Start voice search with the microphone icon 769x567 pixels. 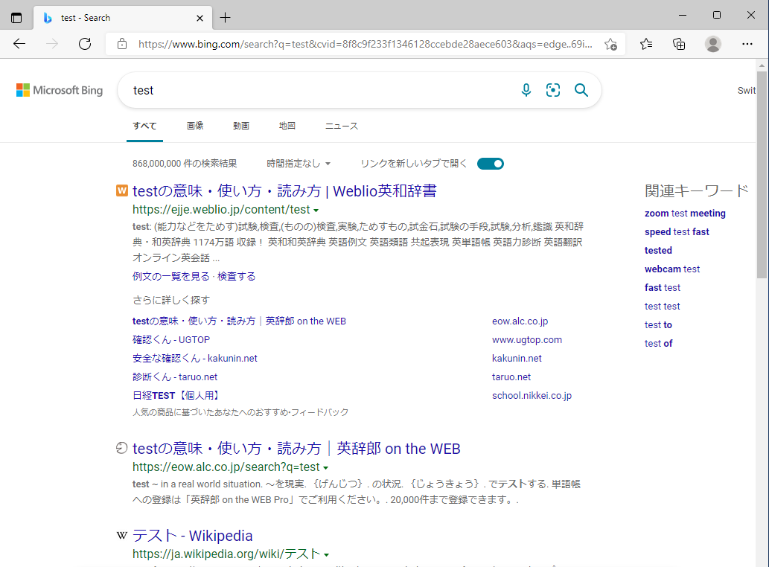pyautogui.click(x=526, y=89)
